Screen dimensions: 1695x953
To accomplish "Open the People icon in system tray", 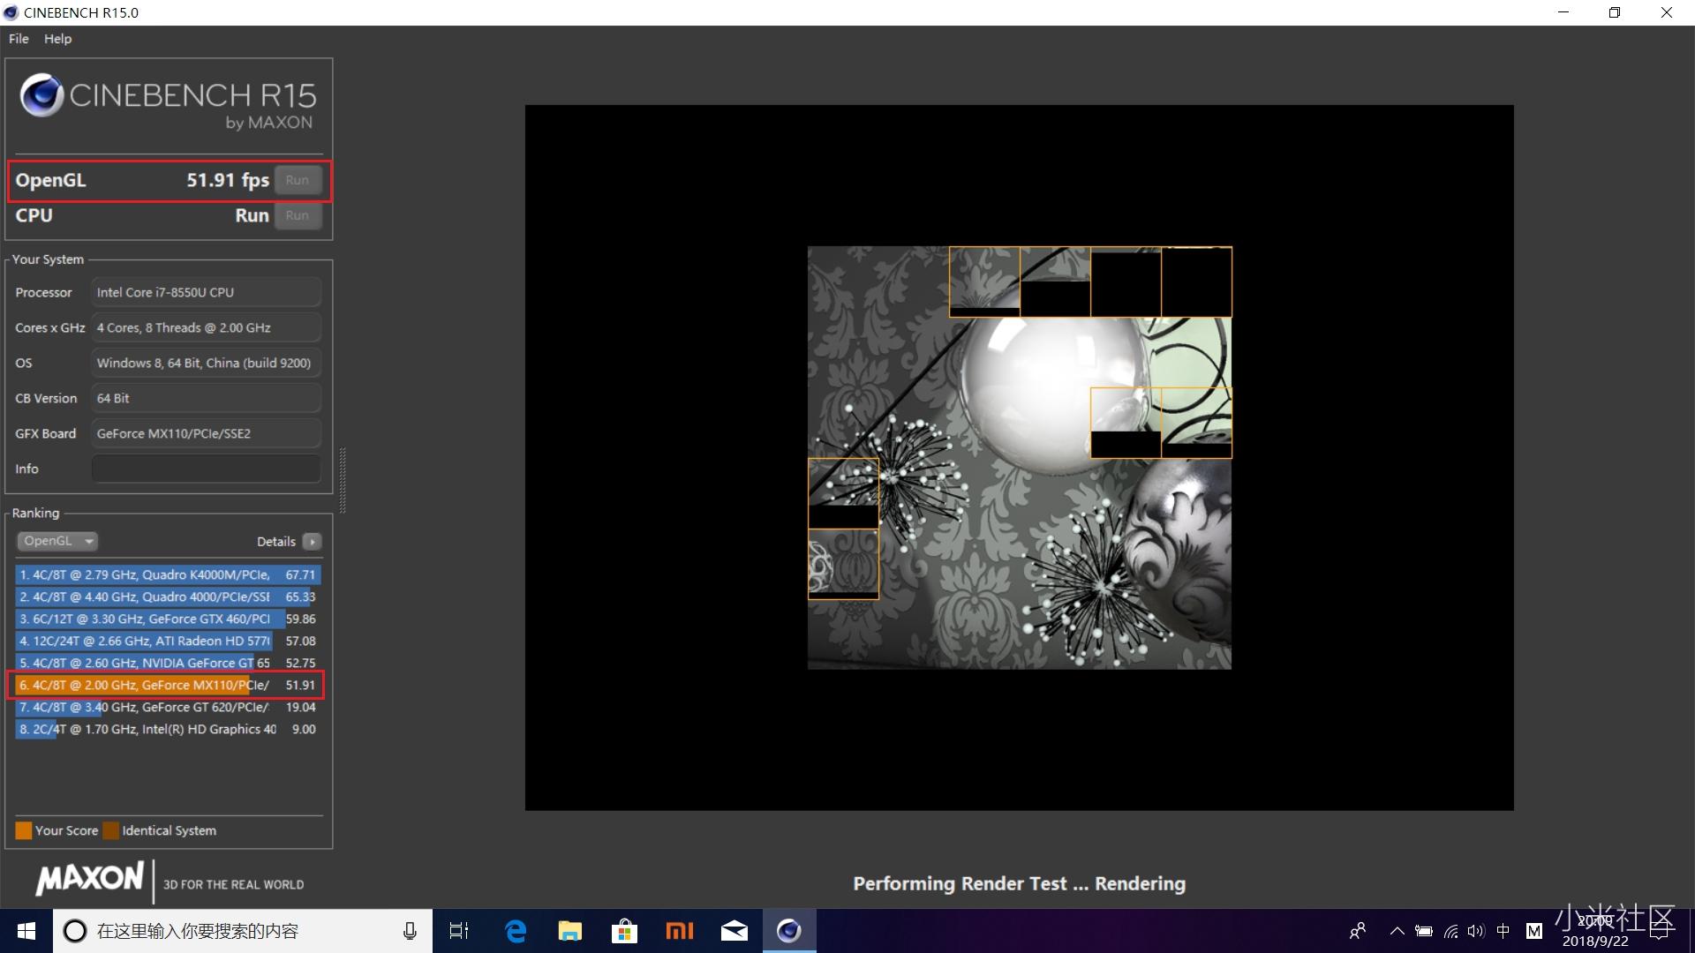I will 1358,931.
